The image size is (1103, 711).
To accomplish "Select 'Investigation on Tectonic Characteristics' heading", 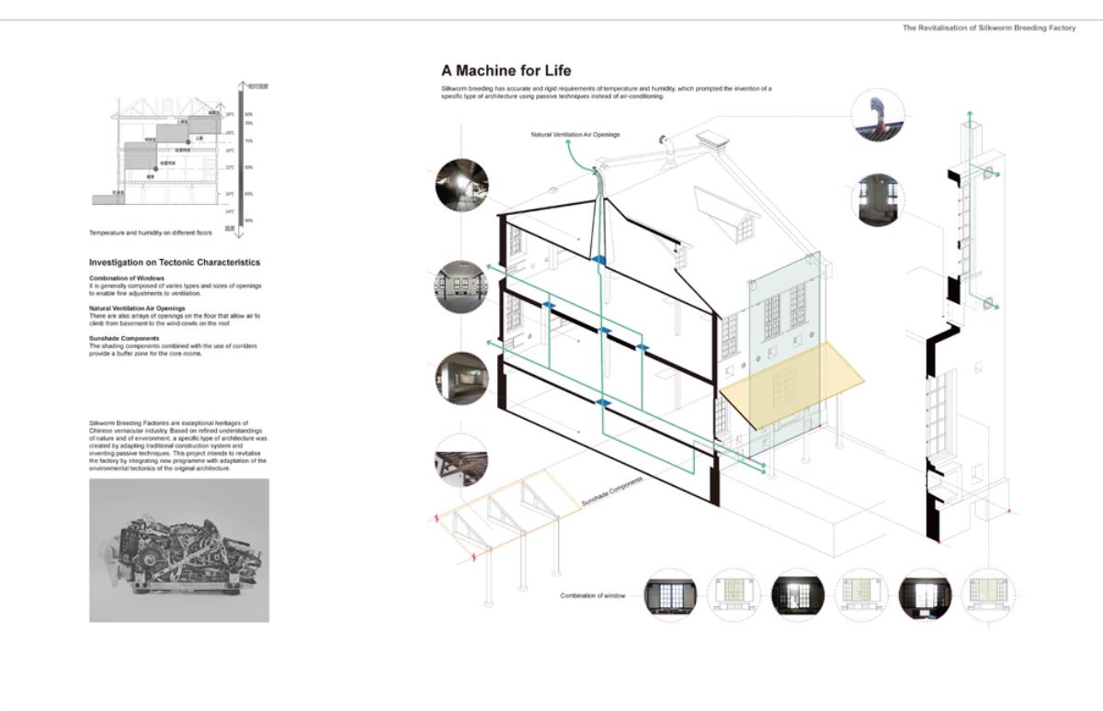I will 175,263.
